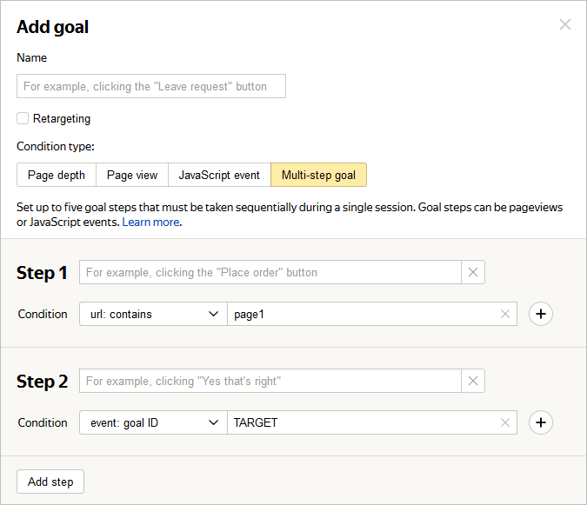Clear the TARGET condition value
The height and width of the screenshot is (505, 587).
click(505, 422)
